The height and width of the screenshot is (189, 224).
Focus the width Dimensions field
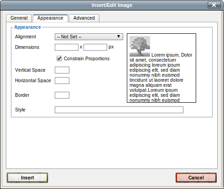pos(67,47)
